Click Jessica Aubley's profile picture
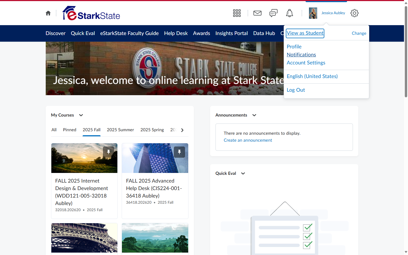Image resolution: width=408 pixels, height=255 pixels. (313, 13)
